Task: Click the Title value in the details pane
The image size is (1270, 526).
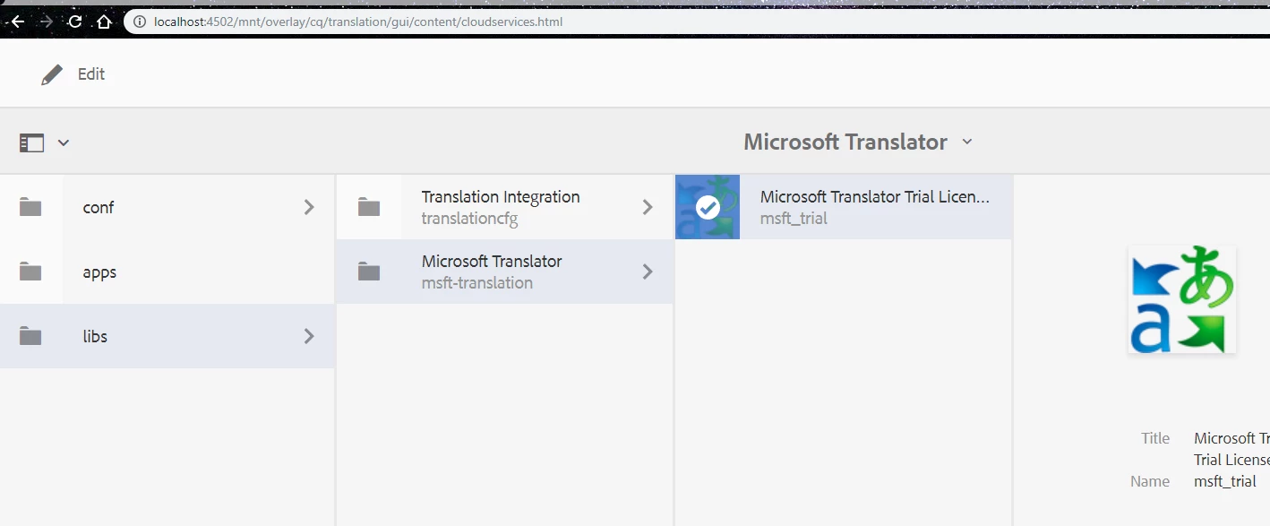Action: [1231, 449]
